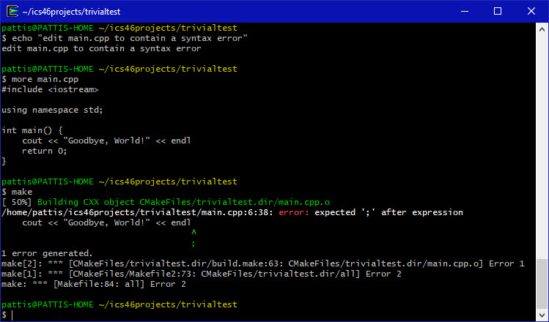Click the red "error:" text
This screenshot has width=549, height=322.
294,212
